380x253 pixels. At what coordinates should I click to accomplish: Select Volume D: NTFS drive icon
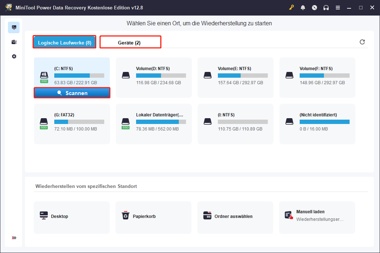click(126, 75)
